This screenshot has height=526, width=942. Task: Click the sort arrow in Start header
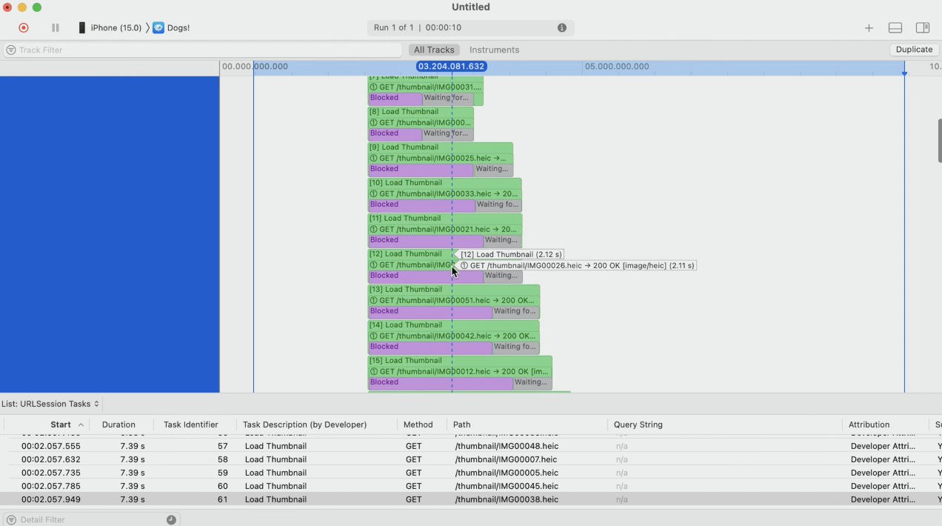[x=81, y=425]
